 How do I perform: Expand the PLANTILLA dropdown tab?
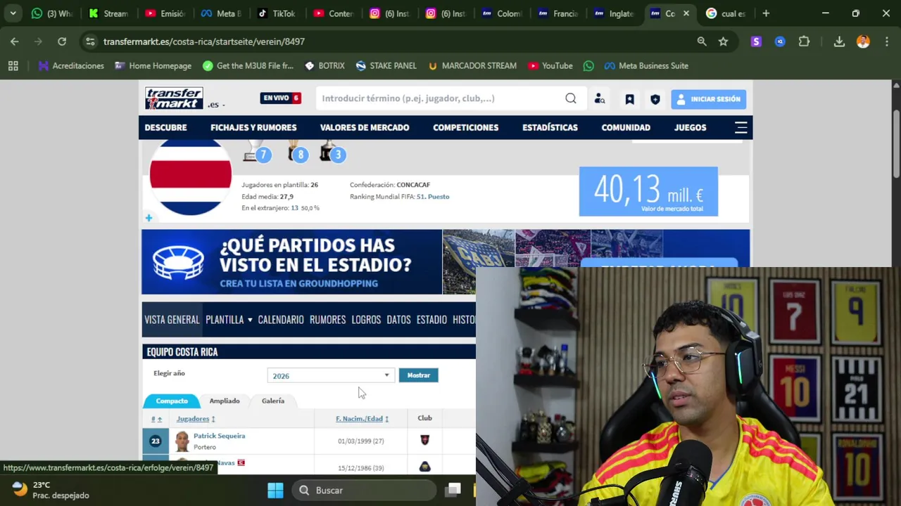pos(229,320)
